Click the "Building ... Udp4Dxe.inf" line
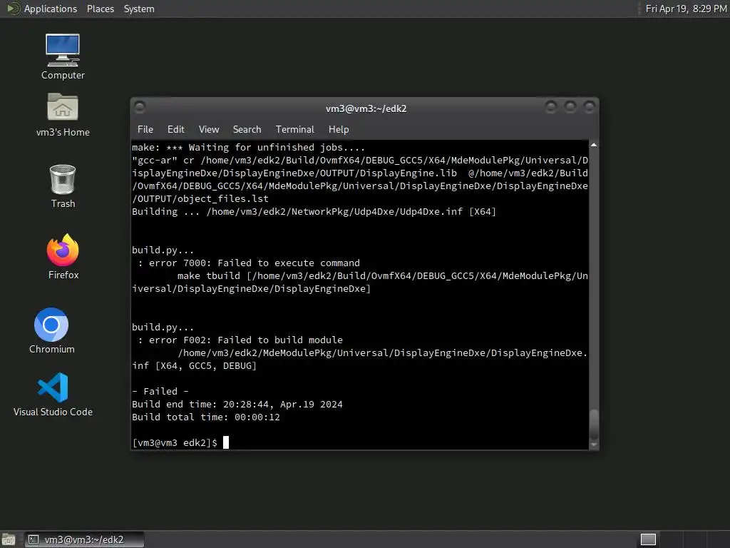Screen dimensions: 730x548 [x=314, y=211]
